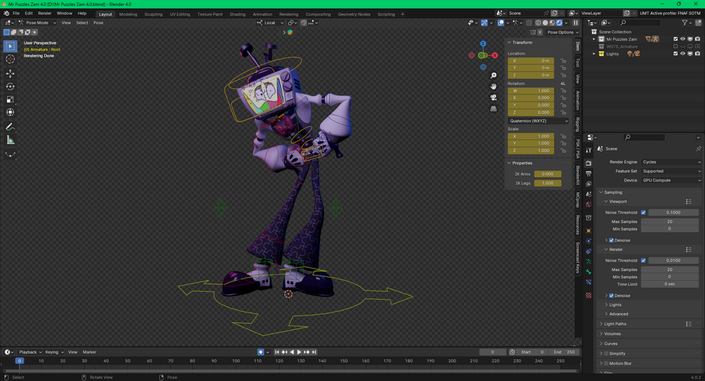
Task: Pause viewport render preview
Action: point(575,22)
